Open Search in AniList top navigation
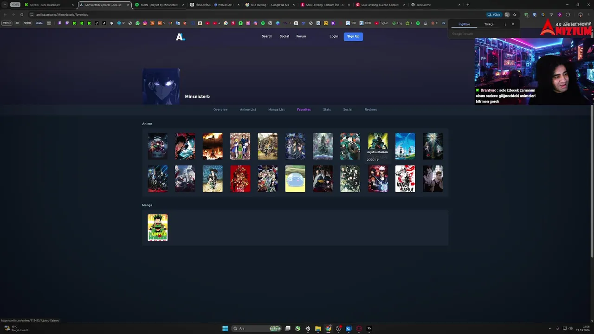594x334 pixels. coord(267,36)
